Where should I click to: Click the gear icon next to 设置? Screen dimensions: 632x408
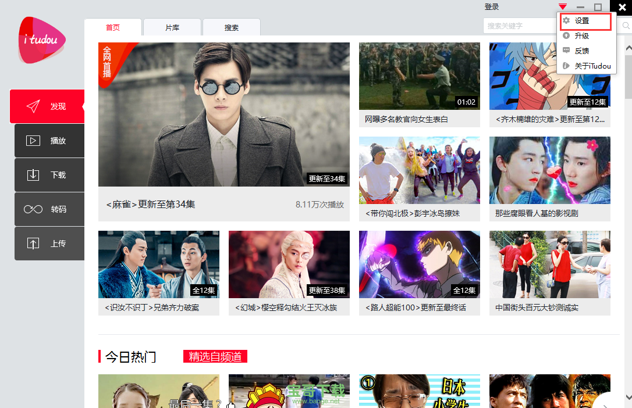[x=566, y=21]
